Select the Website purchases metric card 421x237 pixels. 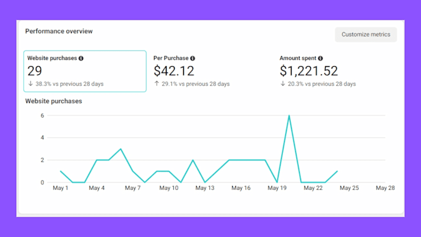85,71
